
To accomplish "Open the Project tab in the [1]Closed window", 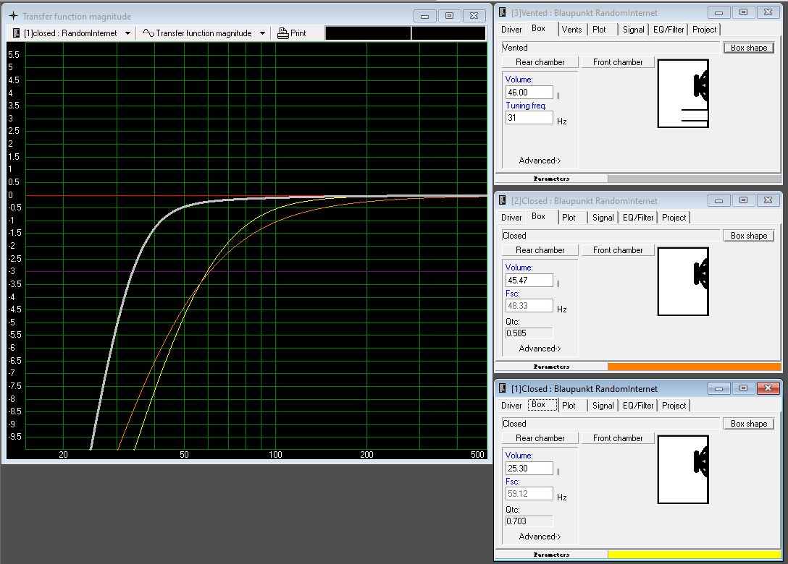I will point(674,406).
